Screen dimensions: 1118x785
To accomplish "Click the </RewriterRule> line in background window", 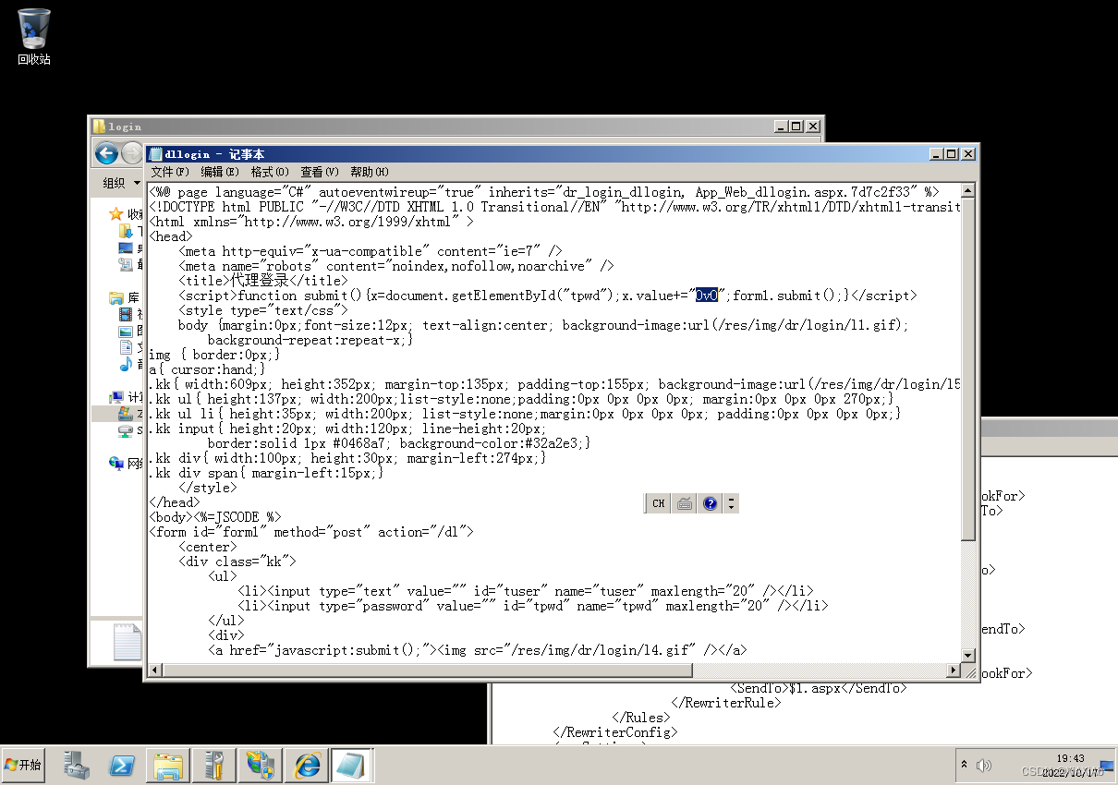I will tap(726, 703).
